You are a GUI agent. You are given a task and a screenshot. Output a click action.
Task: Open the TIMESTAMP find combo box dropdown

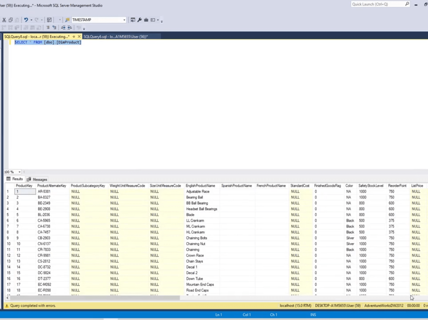coord(124,20)
